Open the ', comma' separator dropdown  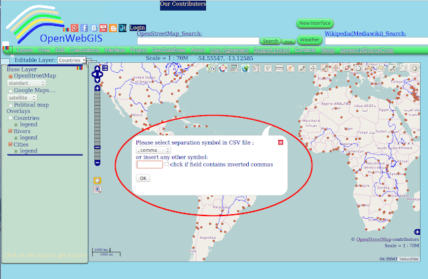pos(153,150)
